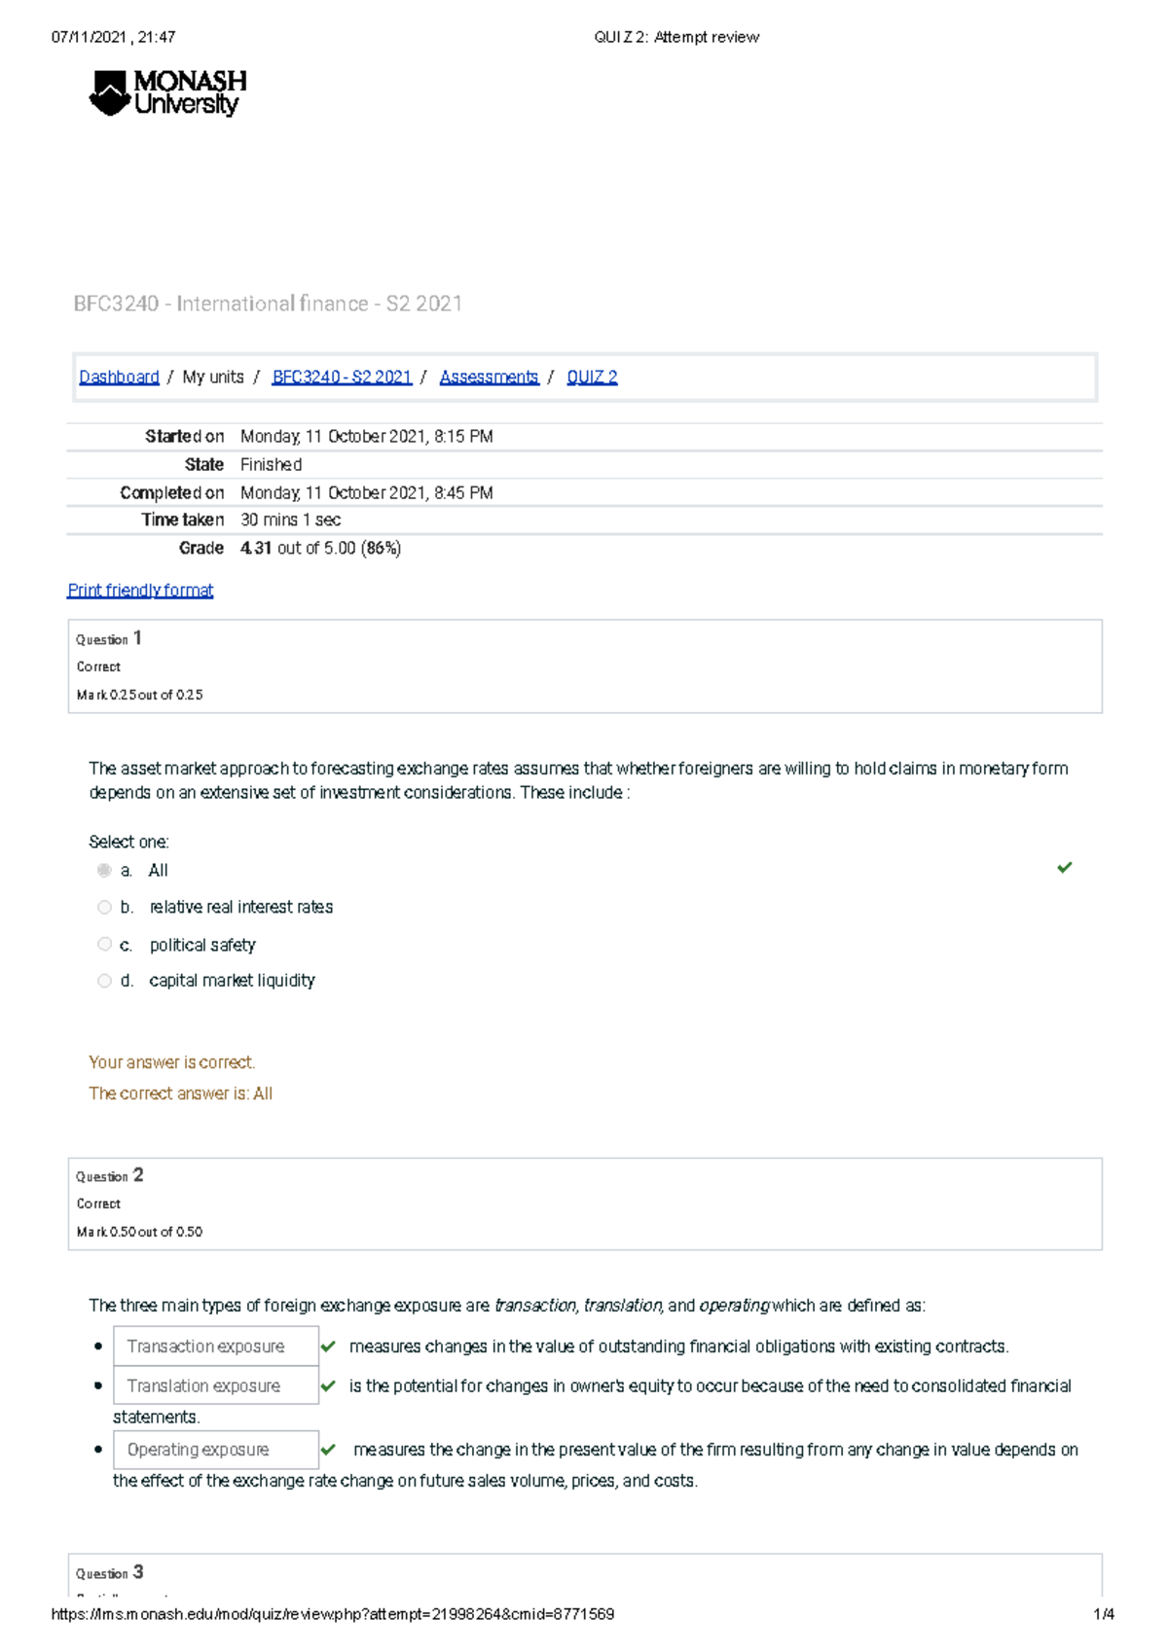This screenshot has height=1652, width=1168.
Task: Open the Operating exposure dropdown
Action: point(215,1450)
